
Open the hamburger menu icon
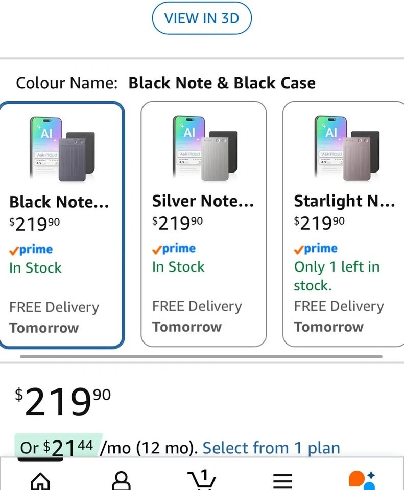pos(282,480)
